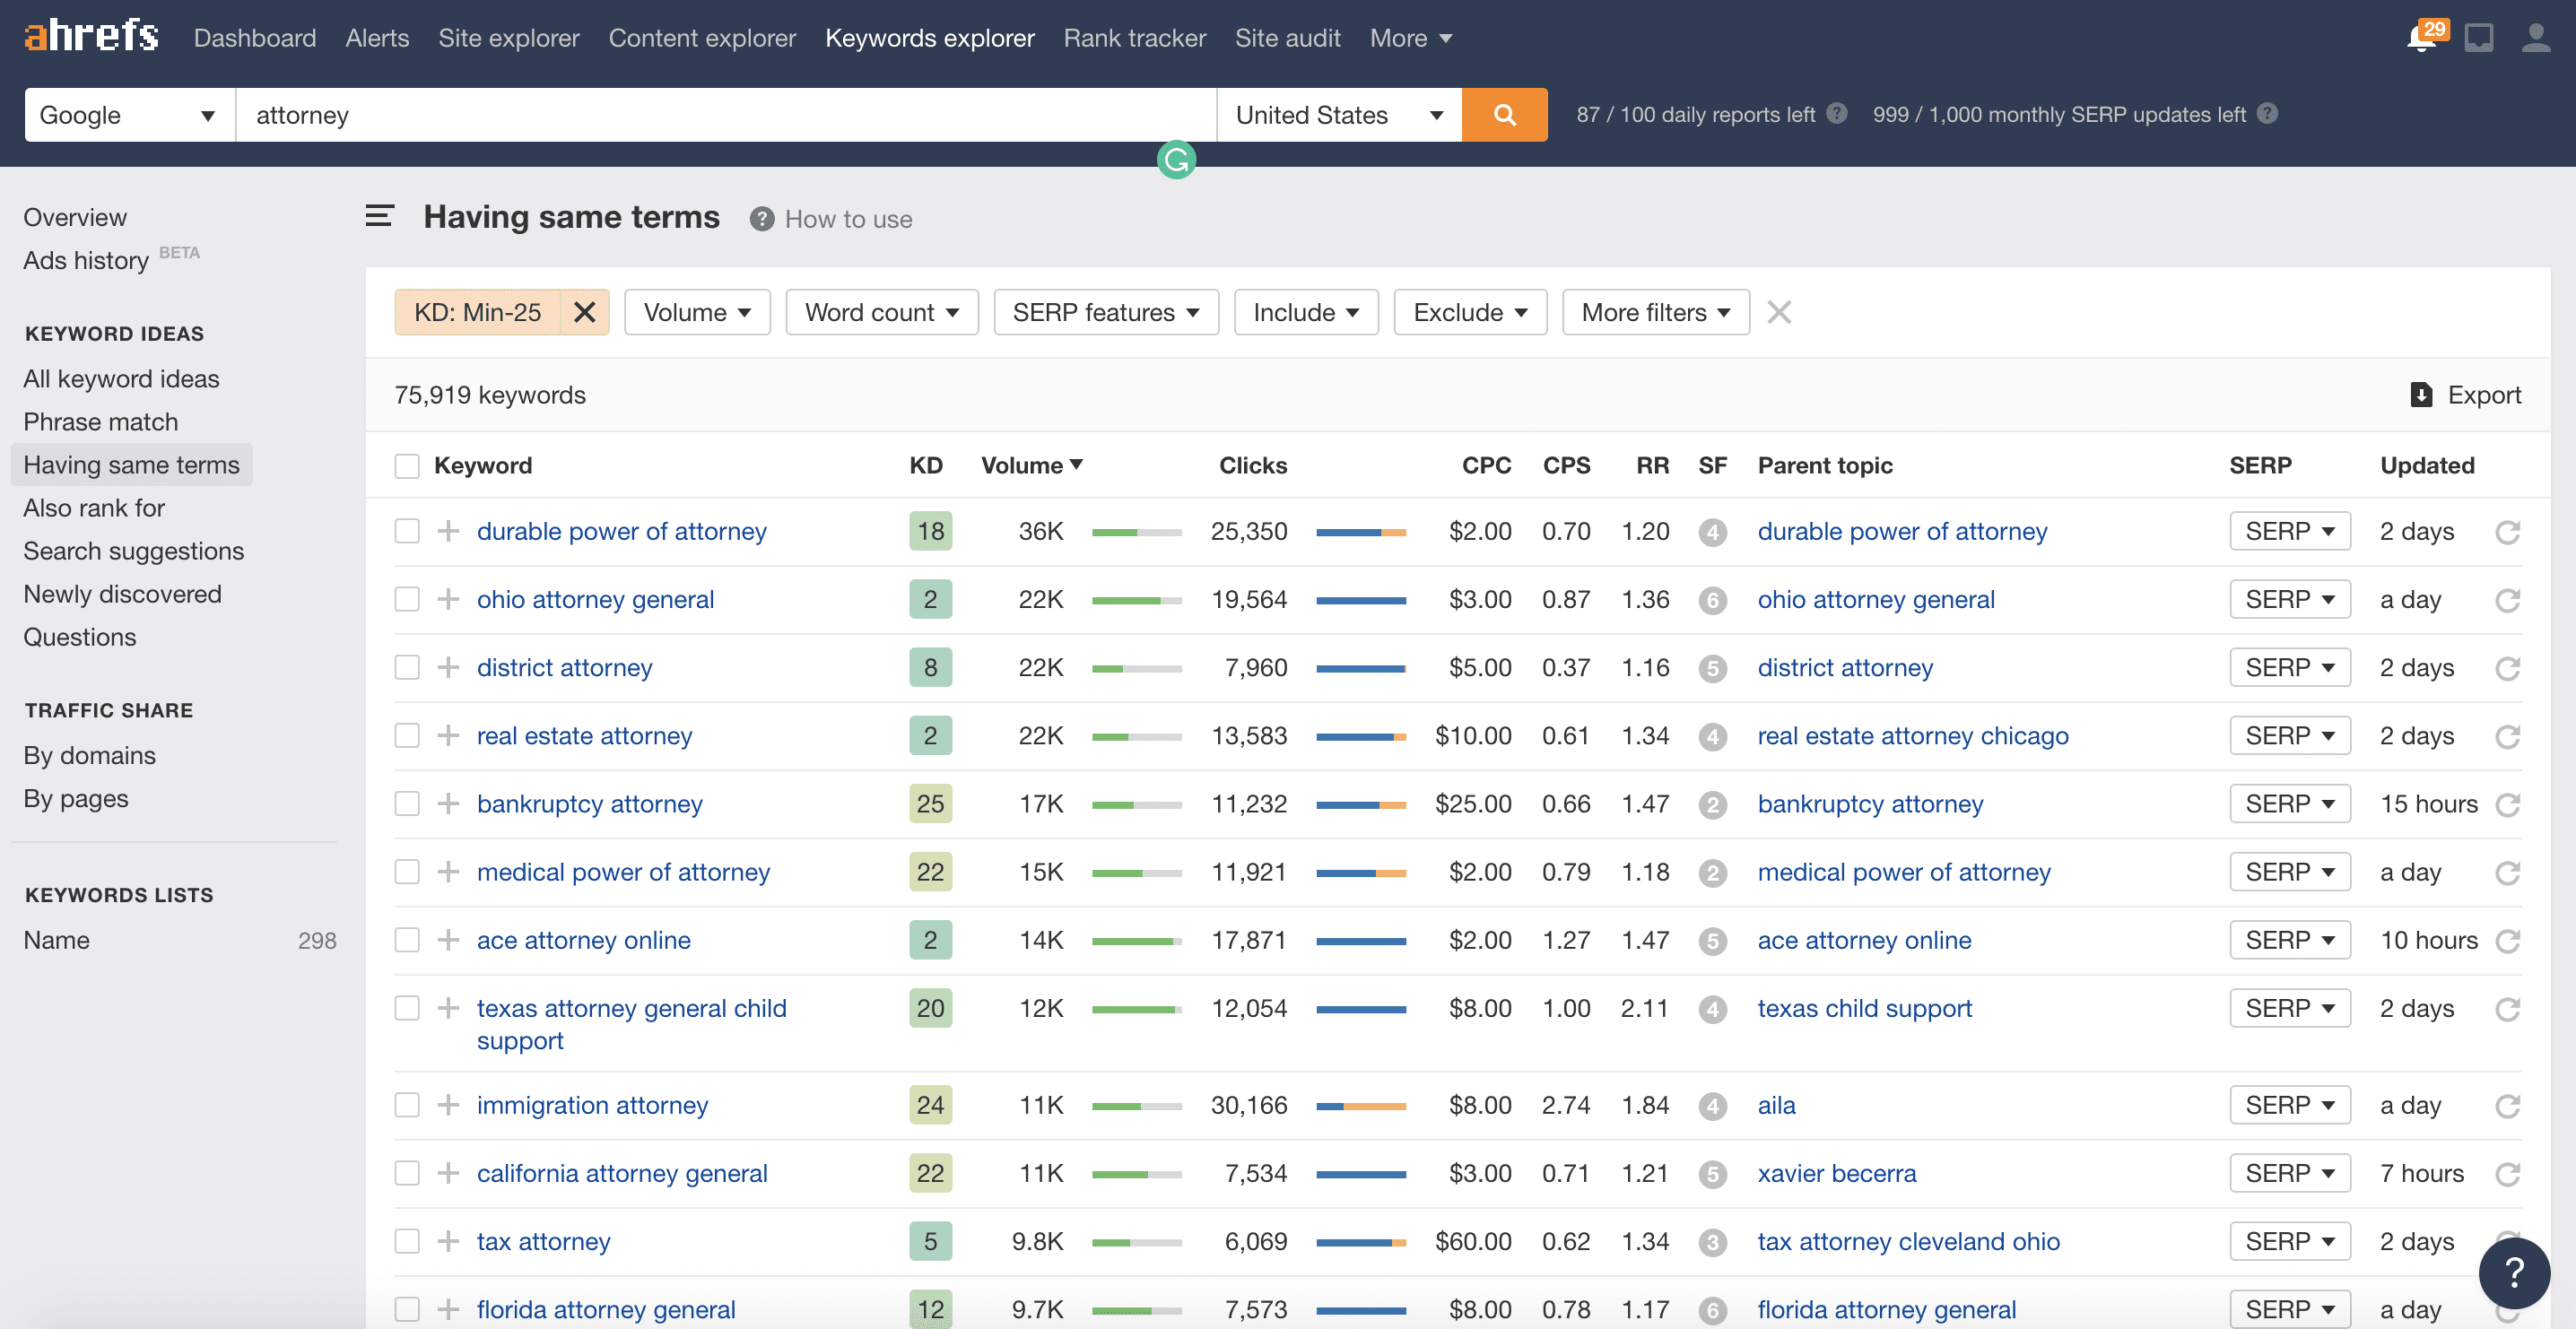
Task: Refresh the ace attorney online row
Action: [2506, 940]
